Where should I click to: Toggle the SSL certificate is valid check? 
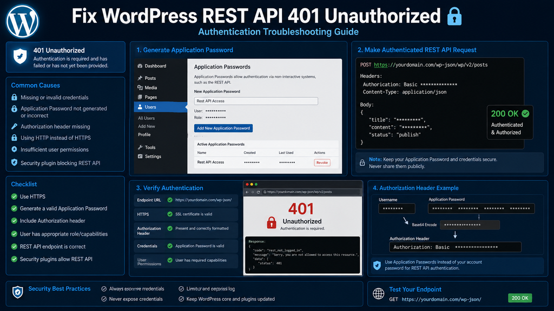tap(170, 214)
